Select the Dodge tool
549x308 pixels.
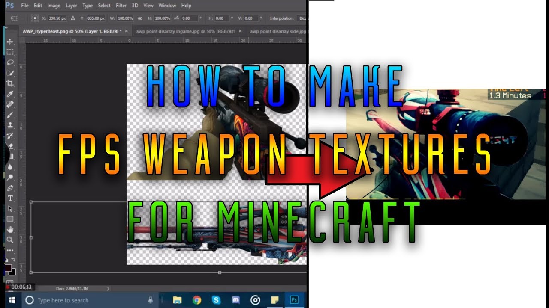(10, 178)
